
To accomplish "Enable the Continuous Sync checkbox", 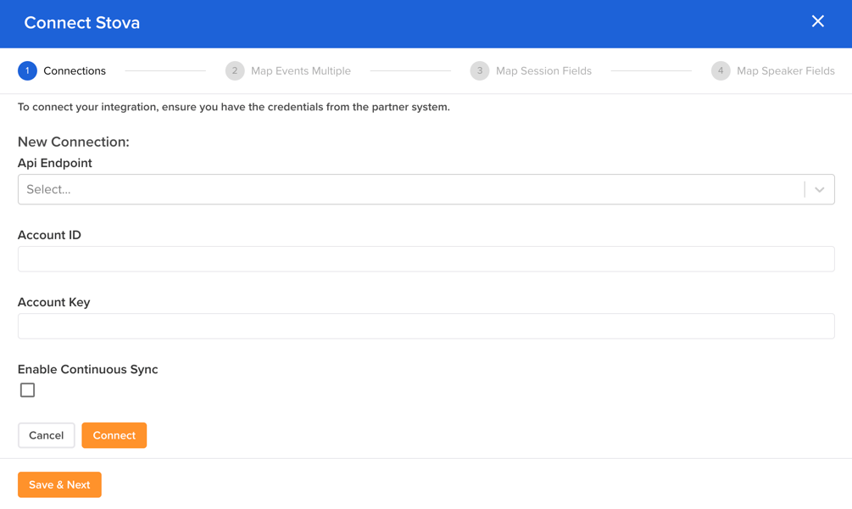I will click(28, 390).
